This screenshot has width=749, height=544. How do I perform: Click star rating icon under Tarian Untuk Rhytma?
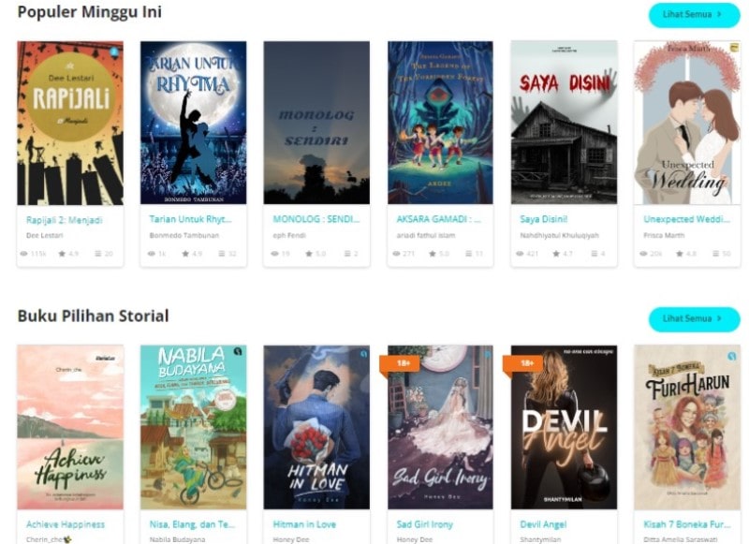[x=185, y=254]
